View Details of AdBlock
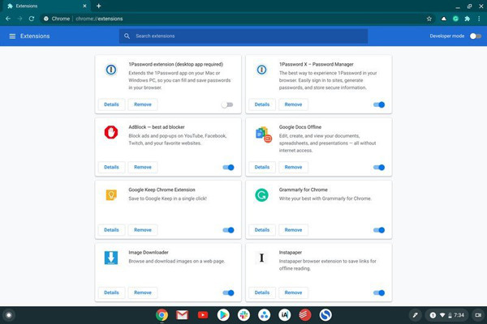Viewport: 487px width, 324px height. [111, 167]
